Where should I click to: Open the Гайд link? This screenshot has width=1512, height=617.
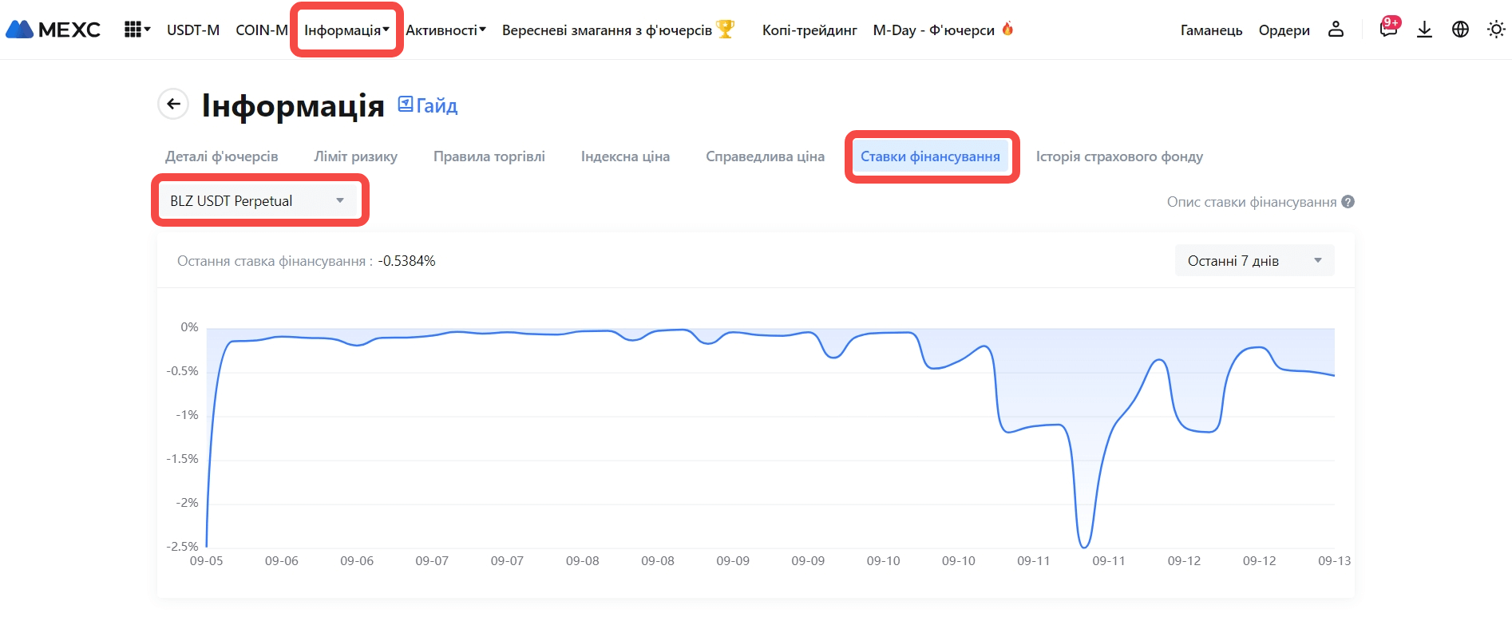pyautogui.click(x=428, y=105)
